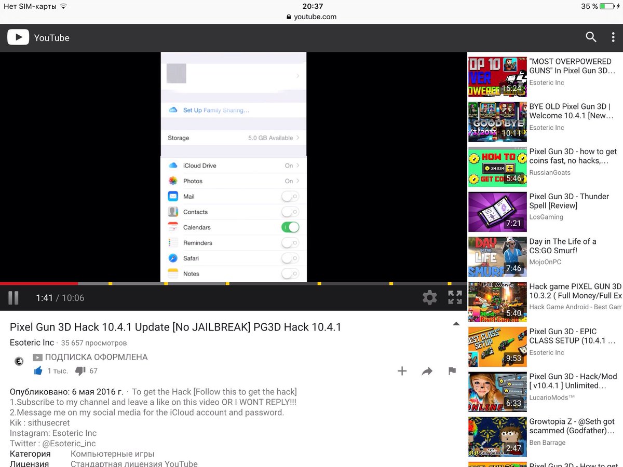Click the LucarioMods channel name
623x467 pixels.
(552, 397)
